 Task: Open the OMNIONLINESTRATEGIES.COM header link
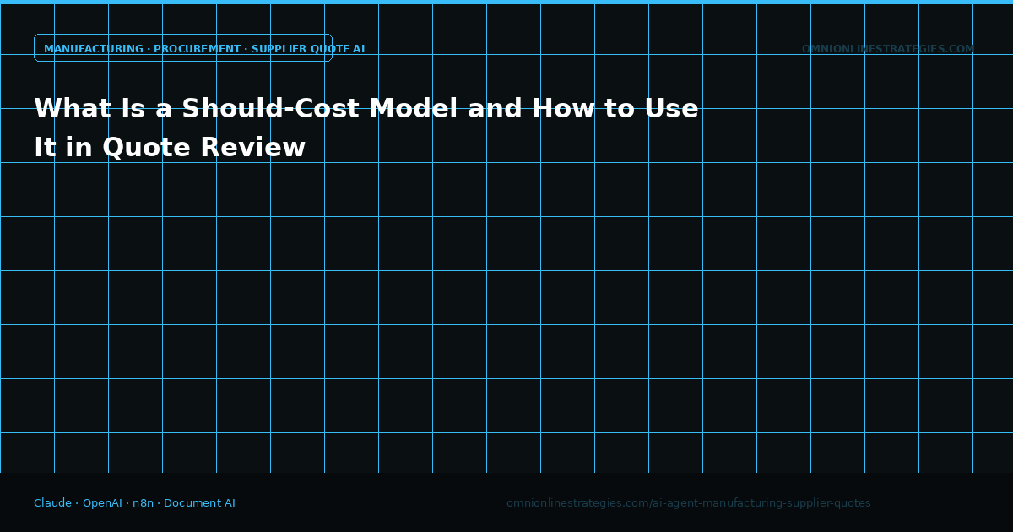887,49
